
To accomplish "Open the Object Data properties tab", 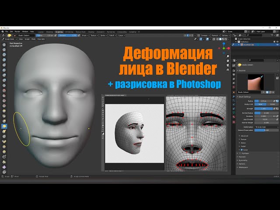I will click(234, 113).
